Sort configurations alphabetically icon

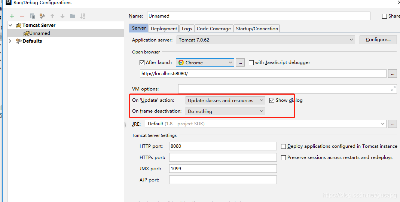click(x=83, y=16)
